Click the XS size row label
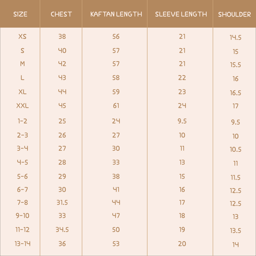The height and width of the screenshot is (256, 256). pos(22,37)
